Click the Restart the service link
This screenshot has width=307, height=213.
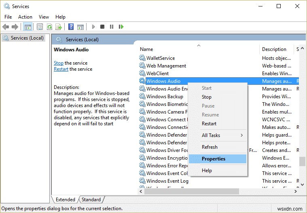coord(61,69)
